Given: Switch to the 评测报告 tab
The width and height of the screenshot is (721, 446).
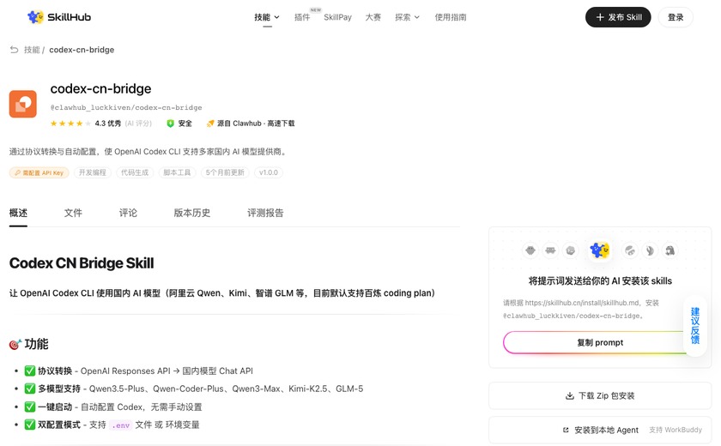Looking at the screenshot, I should [x=265, y=213].
